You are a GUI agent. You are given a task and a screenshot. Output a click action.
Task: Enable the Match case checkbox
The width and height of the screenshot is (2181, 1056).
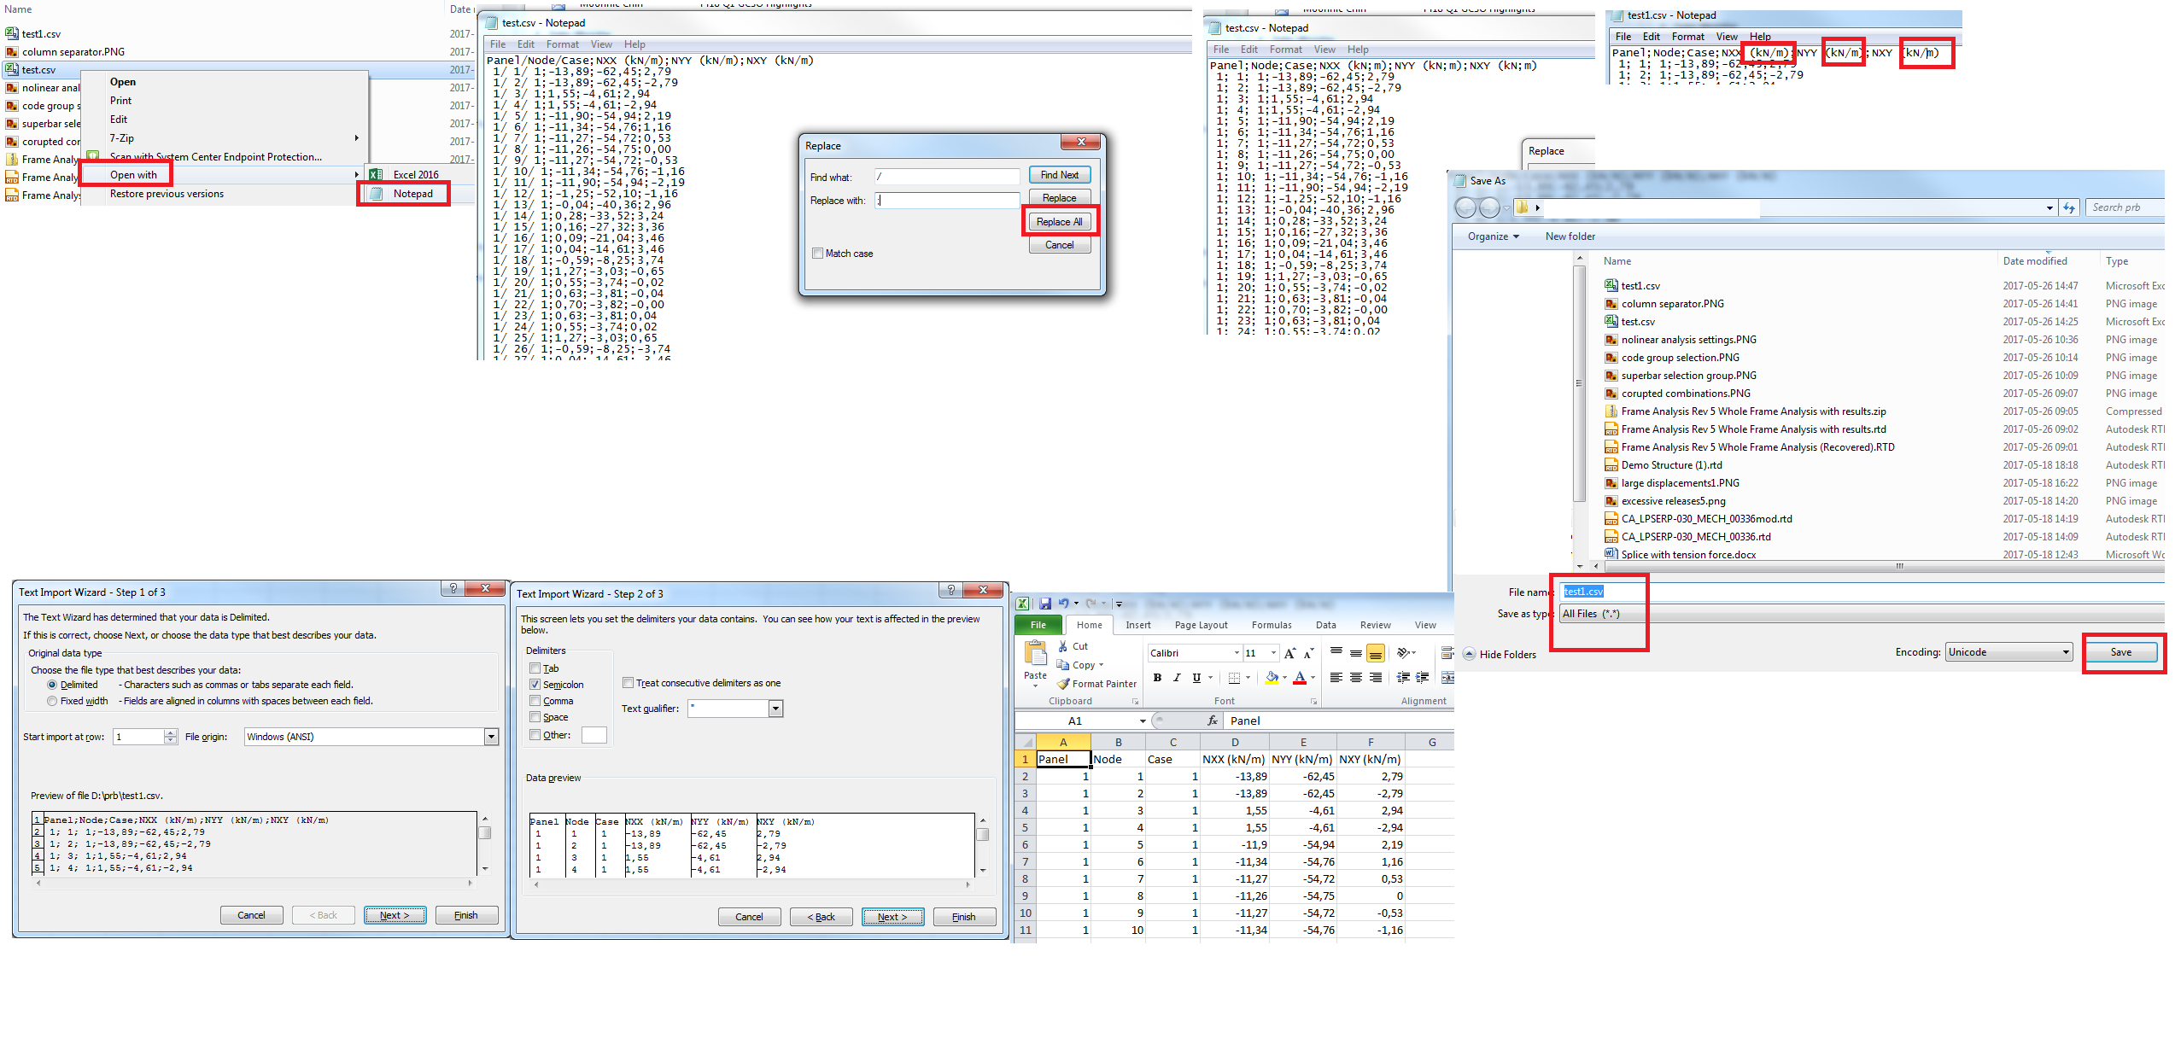point(817,254)
